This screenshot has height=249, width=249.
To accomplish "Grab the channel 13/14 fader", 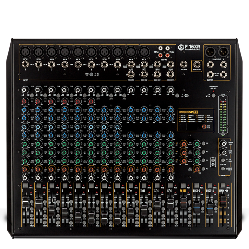I will pos(157,206).
